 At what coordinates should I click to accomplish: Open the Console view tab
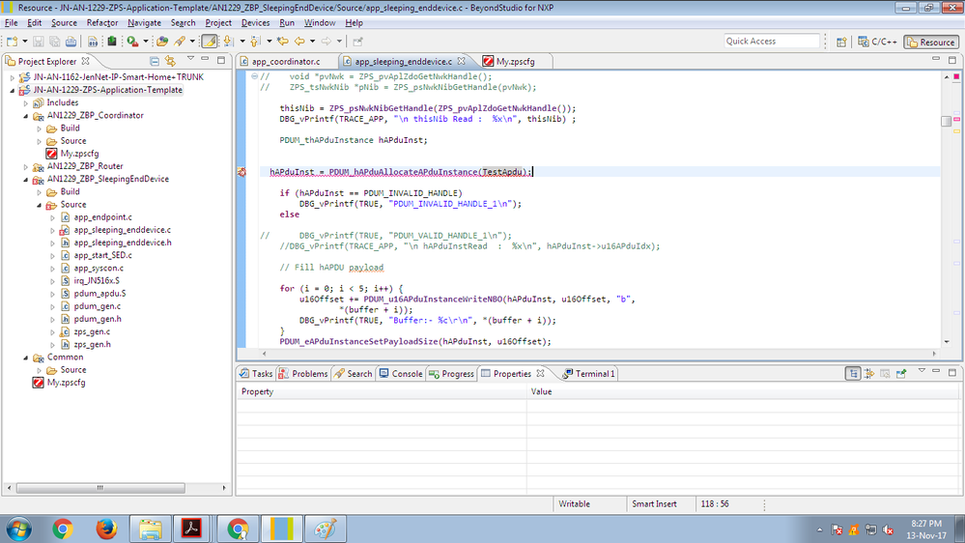401,374
